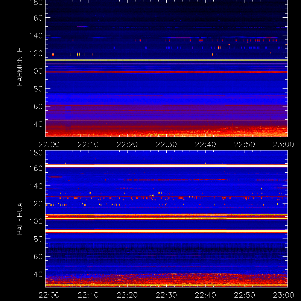The height and width of the screenshot is (301, 301).
Task: Click 22:50 under the Palehua plot
Action: 245,295
